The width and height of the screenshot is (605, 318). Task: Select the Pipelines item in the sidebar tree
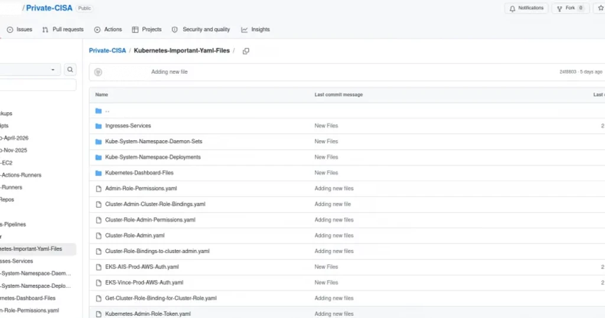[x=13, y=224]
